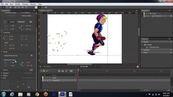Screen dimensions: 173x97
Task: Select the Ellipse tool
Action: pyautogui.click(x=22, y=7)
